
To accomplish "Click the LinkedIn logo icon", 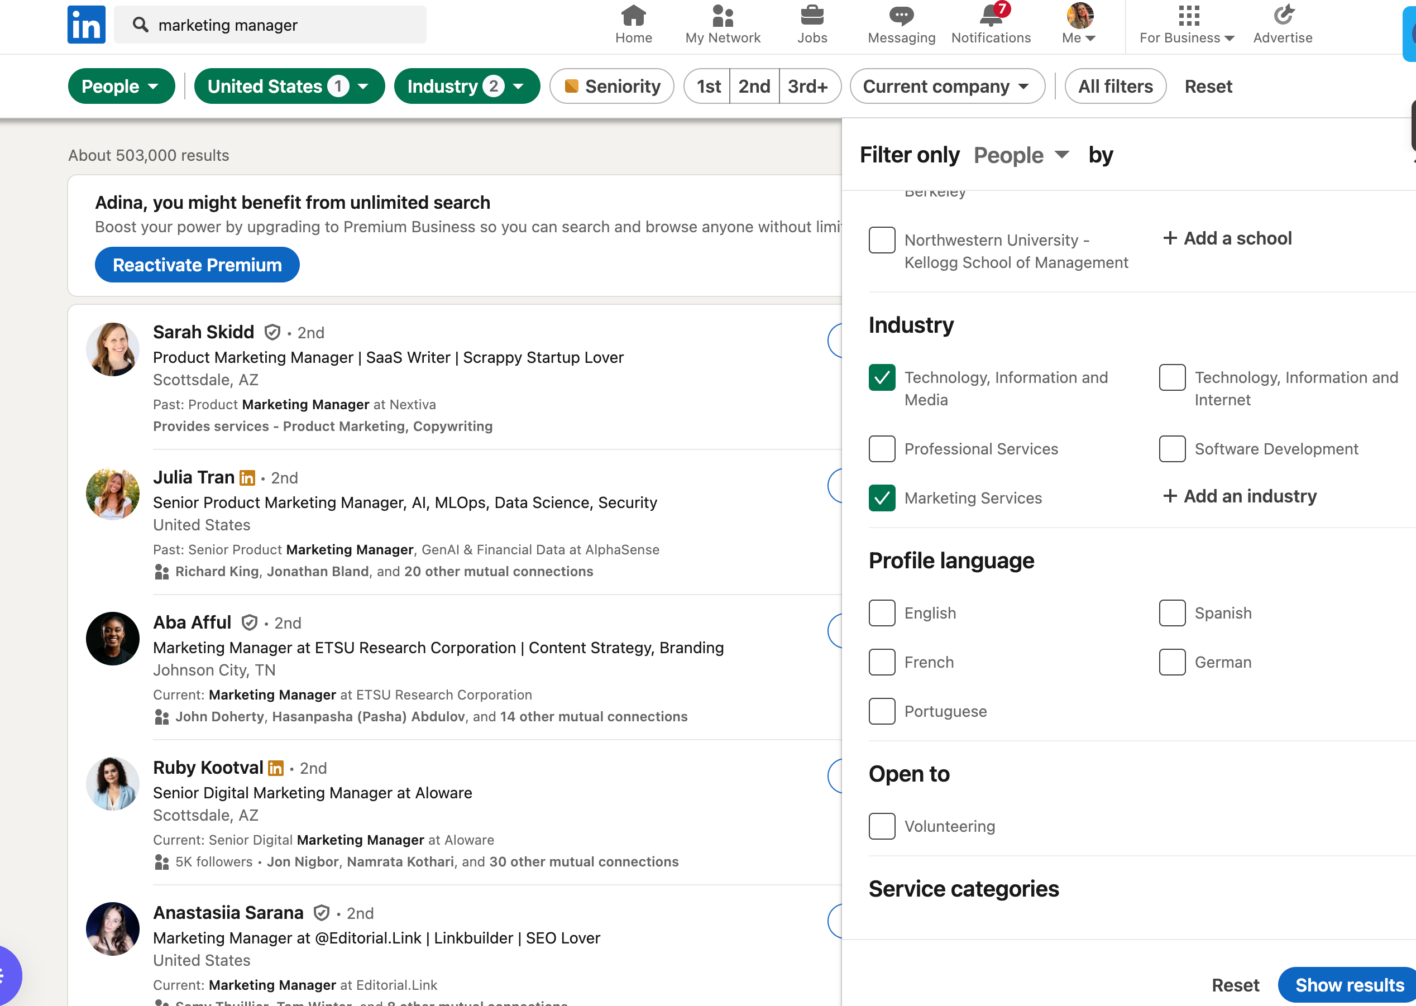I will tap(86, 25).
